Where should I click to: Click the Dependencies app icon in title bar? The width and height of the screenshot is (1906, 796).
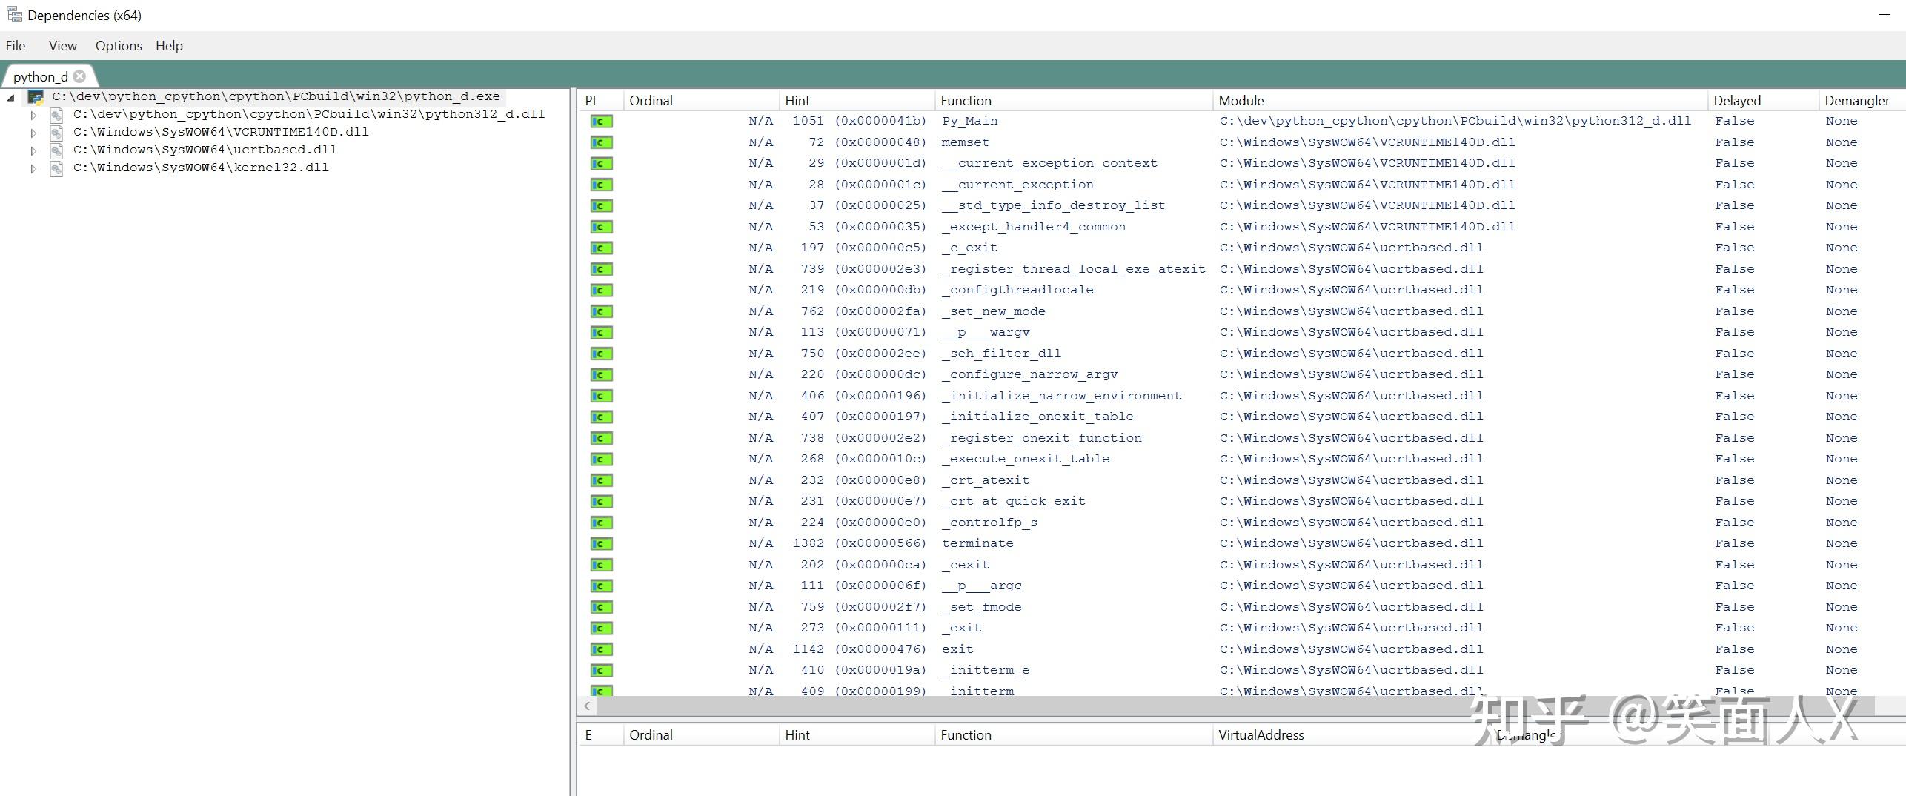tap(14, 15)
